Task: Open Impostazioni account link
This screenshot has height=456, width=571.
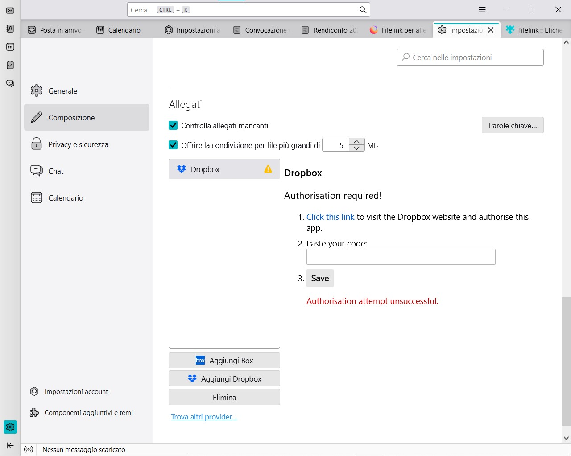Action: (69, 391)
